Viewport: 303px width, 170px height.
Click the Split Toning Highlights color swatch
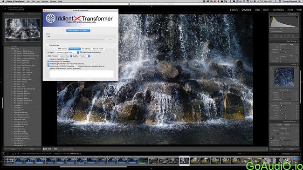pos(291,44)
